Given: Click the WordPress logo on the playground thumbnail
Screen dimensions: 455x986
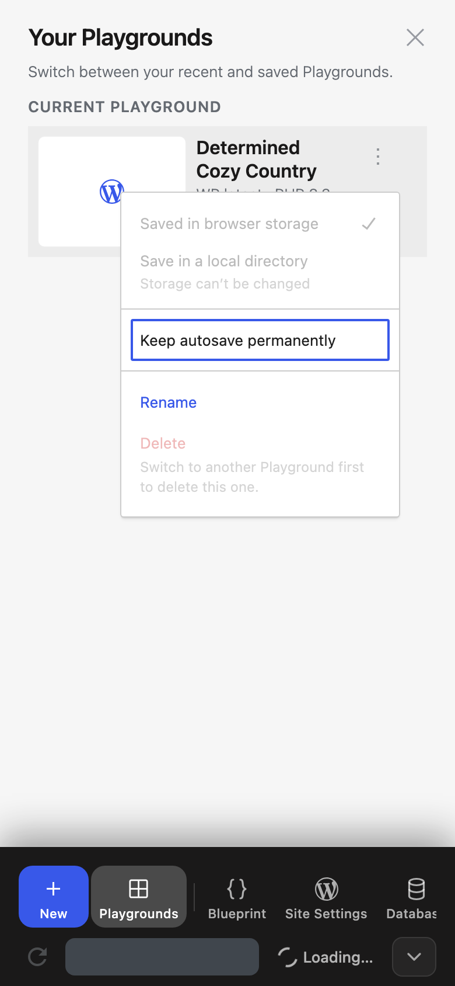Looking at the screenshot, I should [111, 191].
